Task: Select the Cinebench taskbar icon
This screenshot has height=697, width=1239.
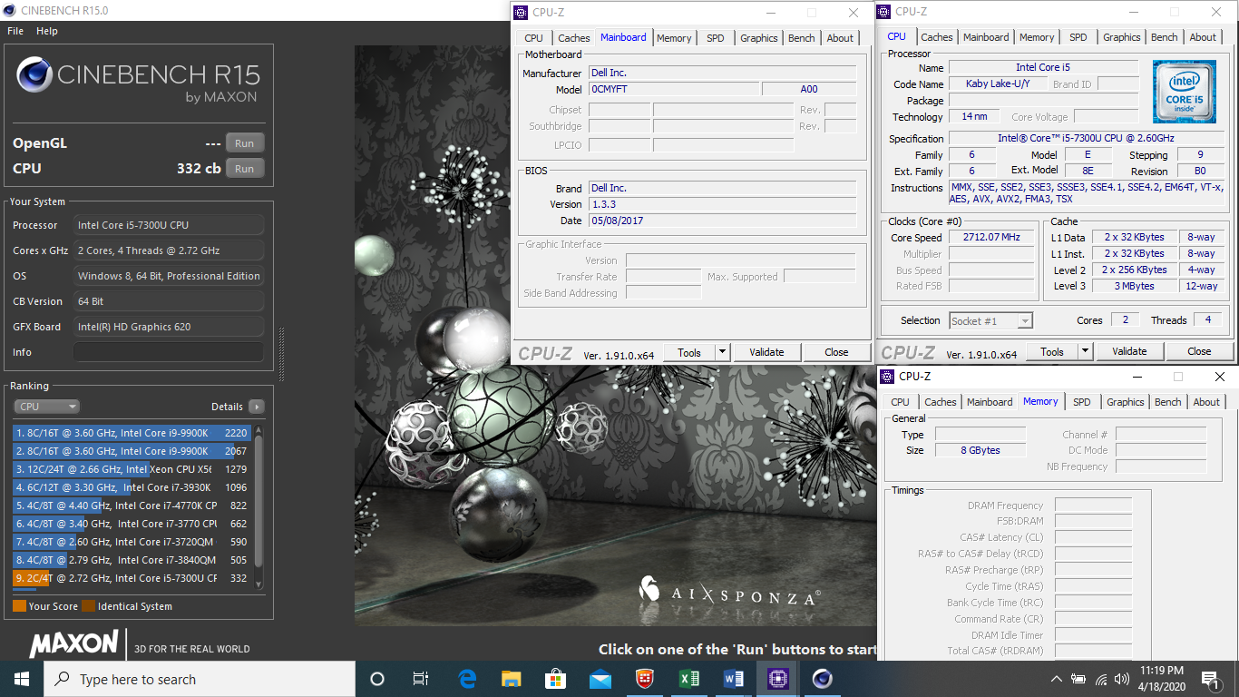Action: click(822, 679)
